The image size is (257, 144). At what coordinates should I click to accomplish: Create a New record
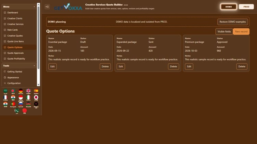point(241,31)
